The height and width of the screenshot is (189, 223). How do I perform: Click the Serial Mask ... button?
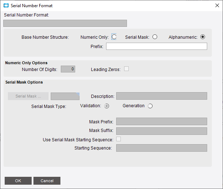pos(28,96)
